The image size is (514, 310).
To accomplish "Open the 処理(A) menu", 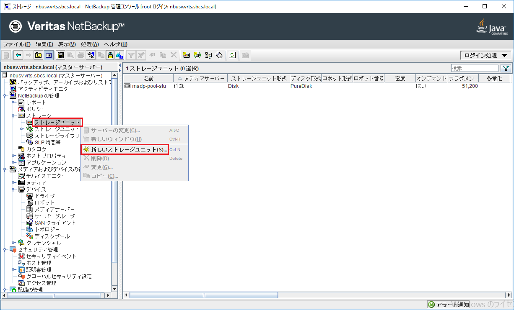I will pos(90,44).
